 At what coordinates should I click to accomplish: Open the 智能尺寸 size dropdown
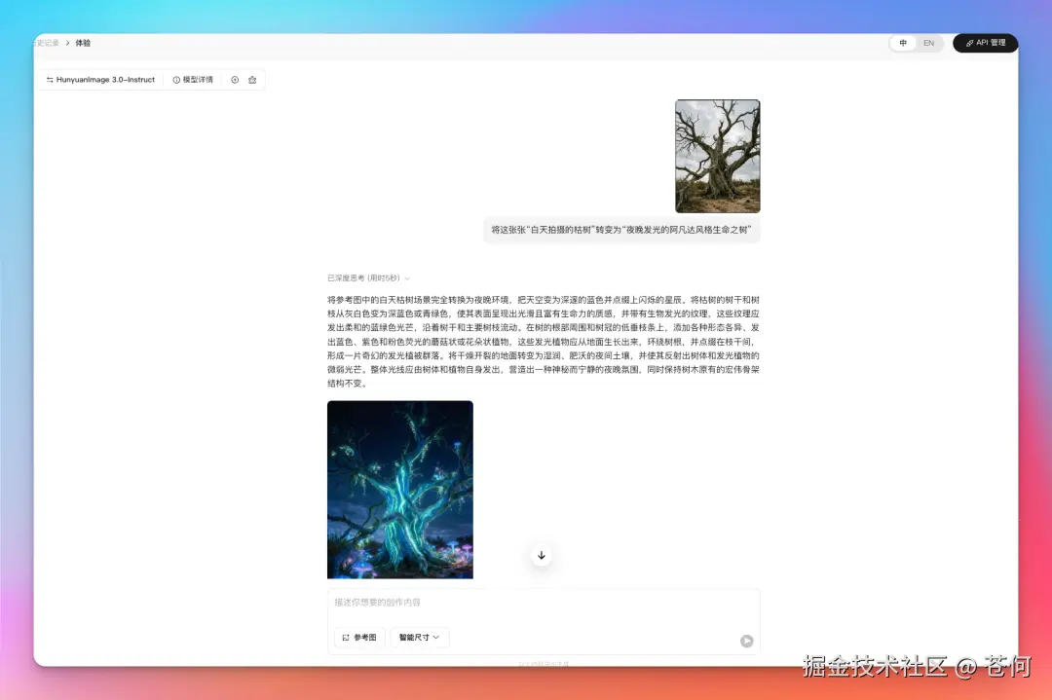point(419,638)
